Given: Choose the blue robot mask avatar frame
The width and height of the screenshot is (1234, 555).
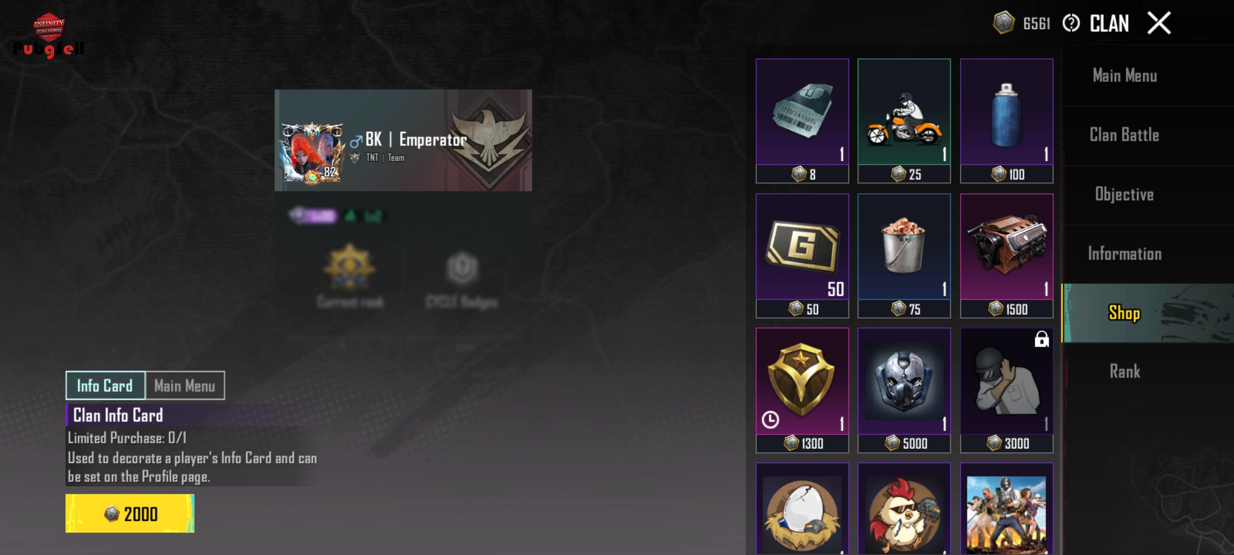Looking at the screenshot, I should (x=904, y=390).
